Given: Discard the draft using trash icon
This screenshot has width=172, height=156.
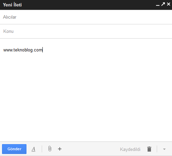Looking at the screenshot, I should click(149, 149).
